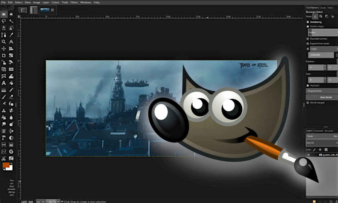The height and width of the screenshot is (203, 338).
Task: Open the Filters menu
Action: click(74, 2)
